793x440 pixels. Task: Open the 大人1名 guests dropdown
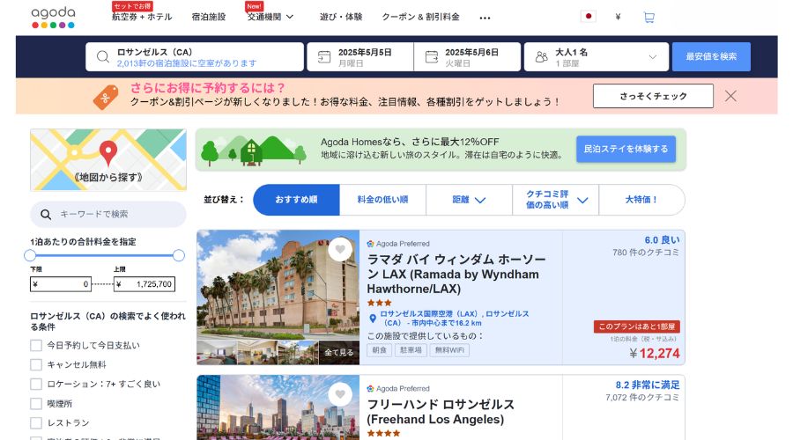coord(597,56)
